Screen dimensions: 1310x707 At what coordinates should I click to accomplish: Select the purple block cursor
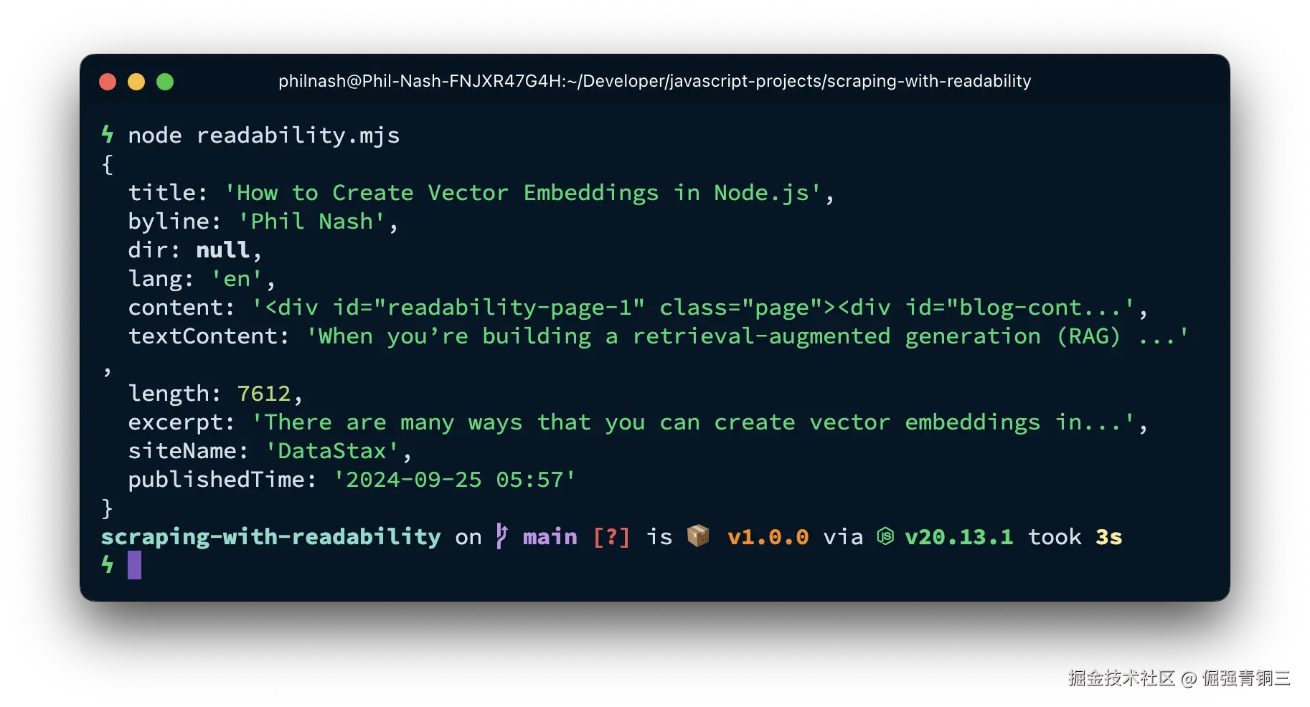(134, 566)
